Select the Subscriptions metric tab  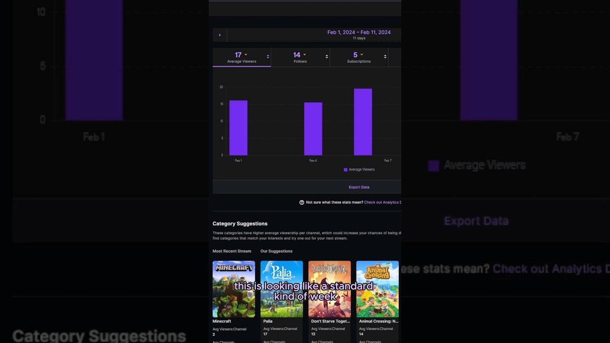tap(359, 57)
